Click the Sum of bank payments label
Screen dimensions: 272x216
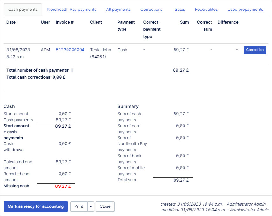coord(129,159)
